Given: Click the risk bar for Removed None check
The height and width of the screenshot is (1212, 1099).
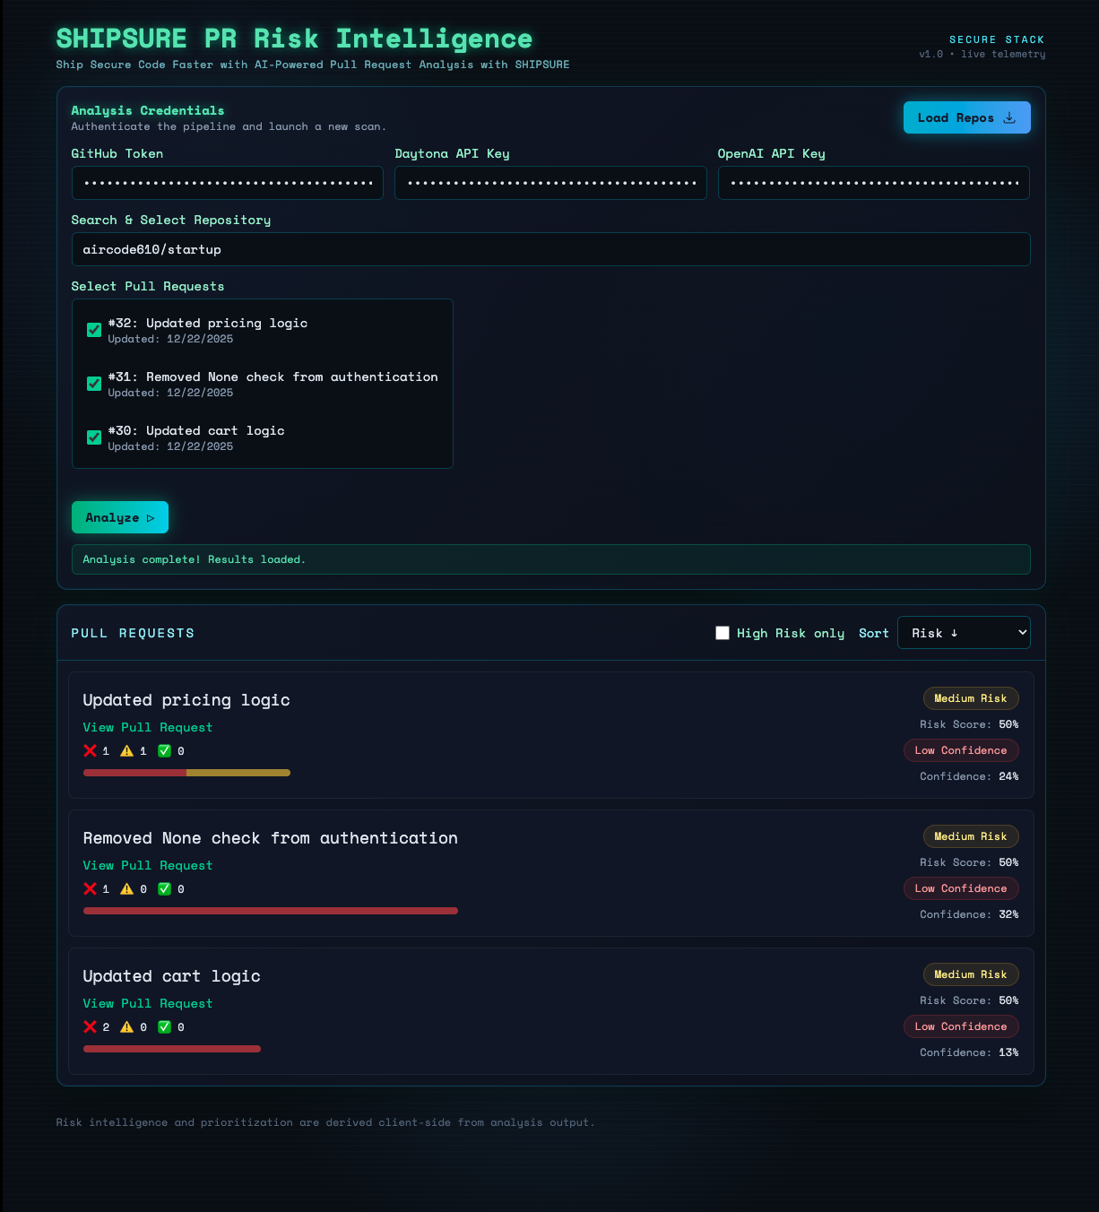Looking at the screenshot, I should point(271,911).
